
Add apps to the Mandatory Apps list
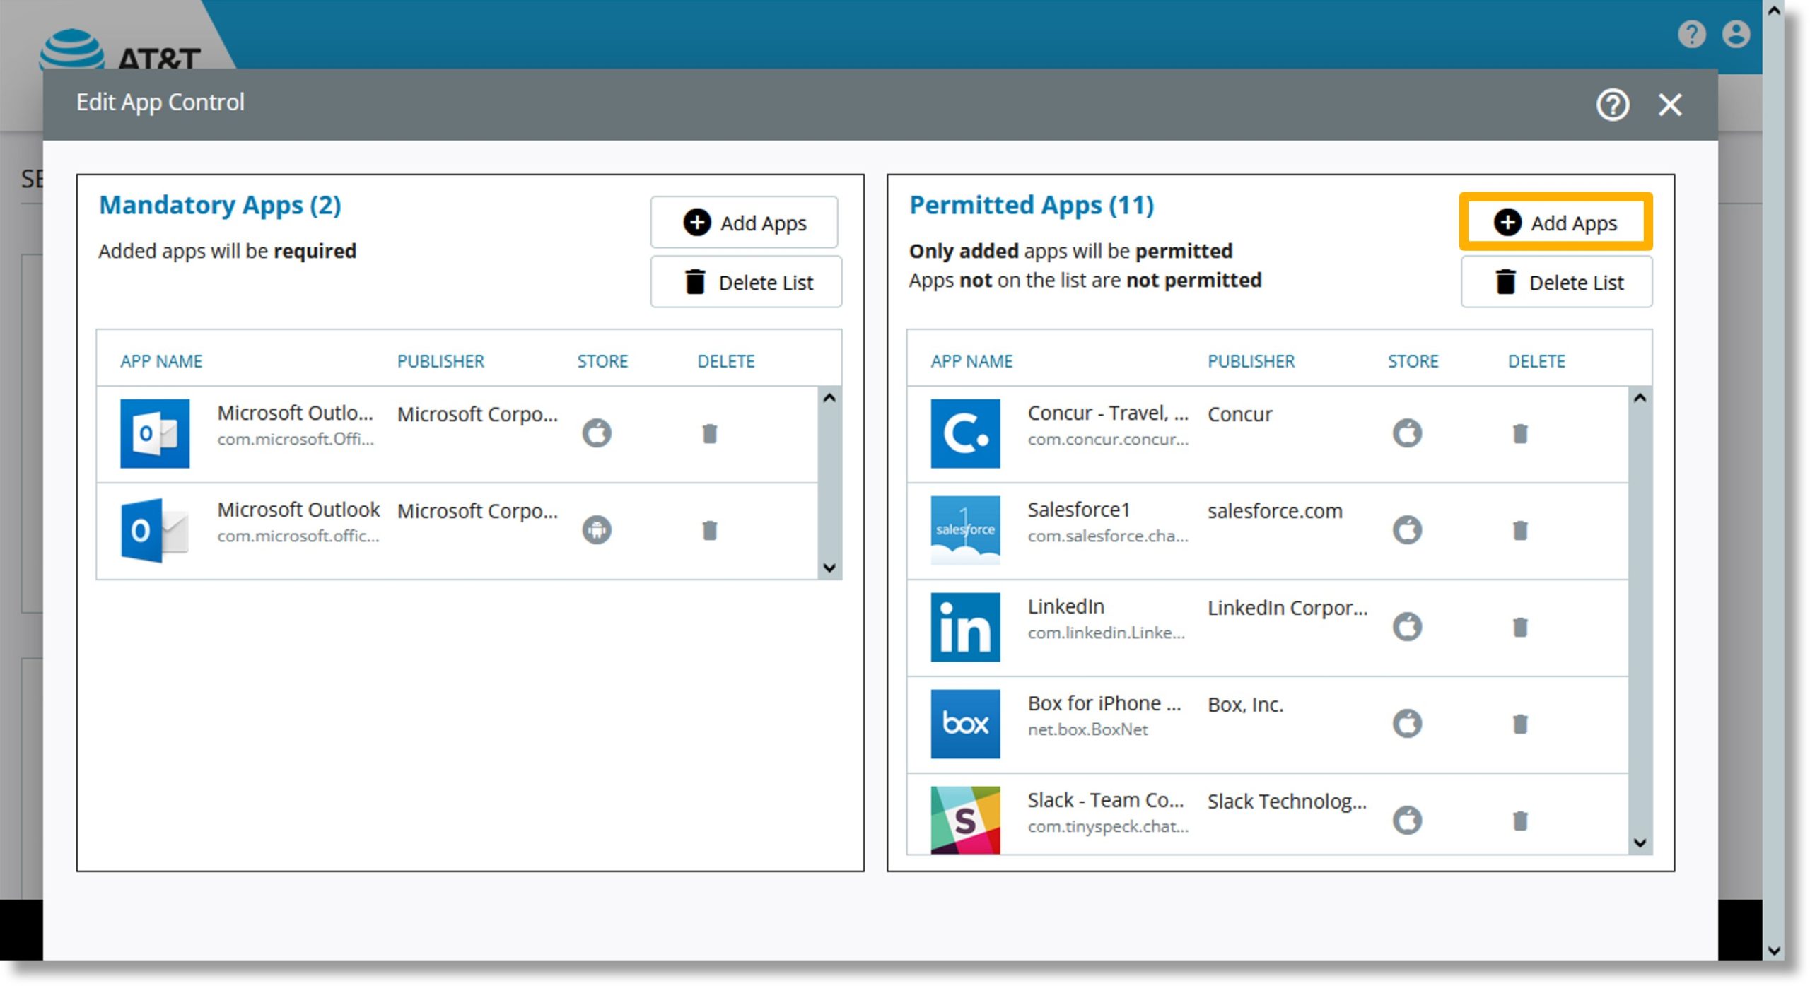coord(745,223)
